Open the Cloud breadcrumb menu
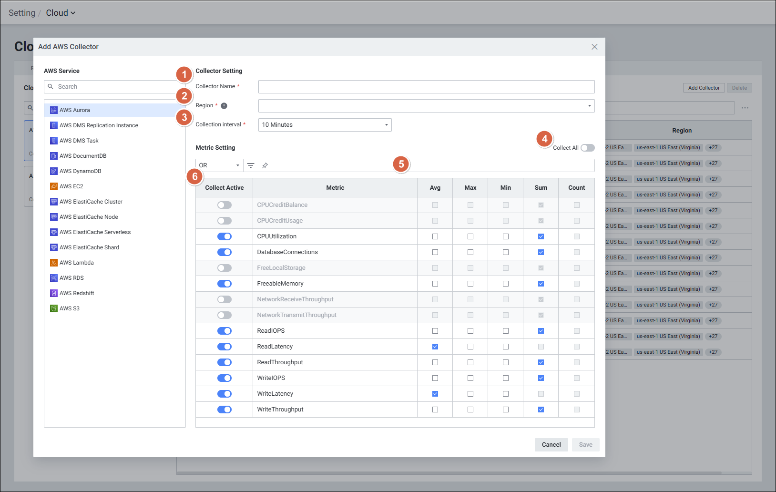 click(x=61, y=13)
